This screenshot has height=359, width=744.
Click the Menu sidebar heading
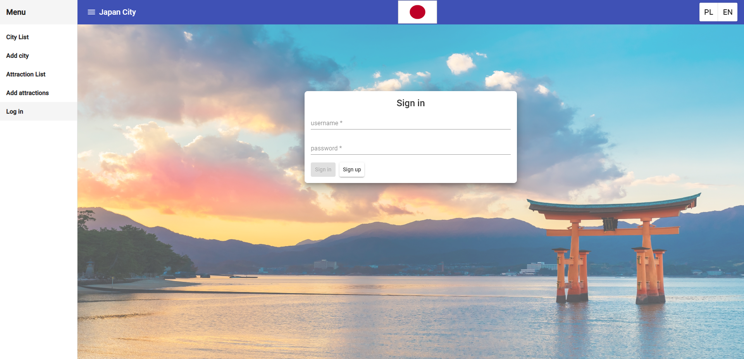point(16,12)
